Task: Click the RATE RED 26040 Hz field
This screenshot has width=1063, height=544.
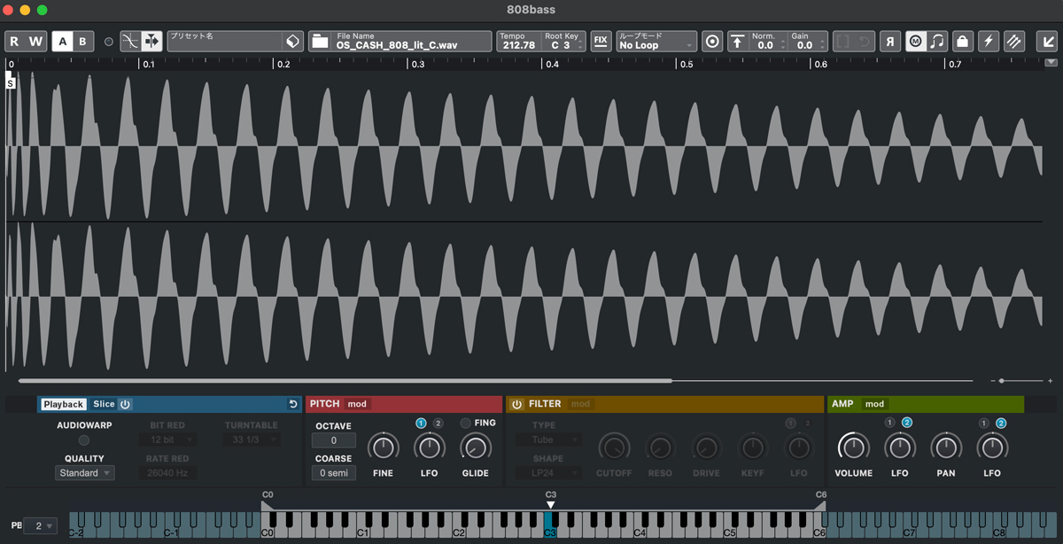Action: click(x=167, y=473)
